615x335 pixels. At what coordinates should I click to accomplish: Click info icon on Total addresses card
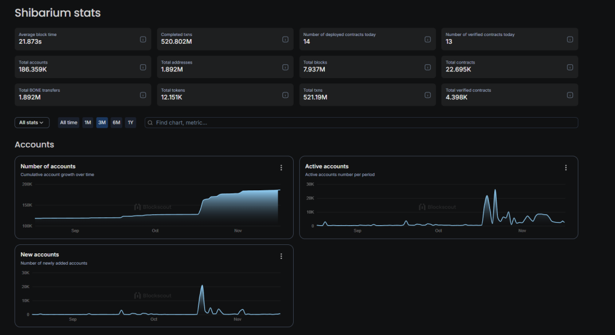tap(285, 67)
